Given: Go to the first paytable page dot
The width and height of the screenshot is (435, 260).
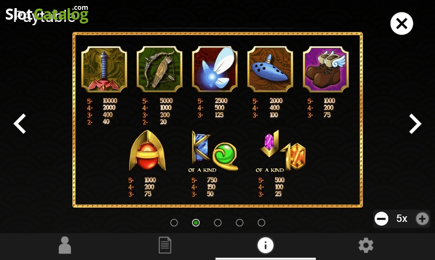Looking at the screenshot, I should tap(174, 223).
